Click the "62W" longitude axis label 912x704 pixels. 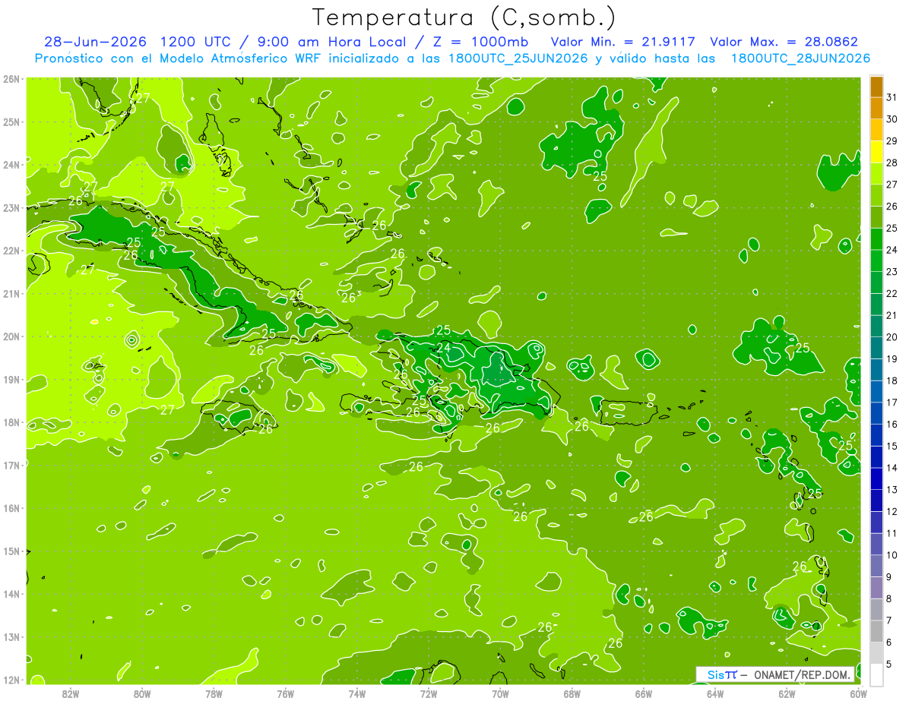[x=787, y=693]
